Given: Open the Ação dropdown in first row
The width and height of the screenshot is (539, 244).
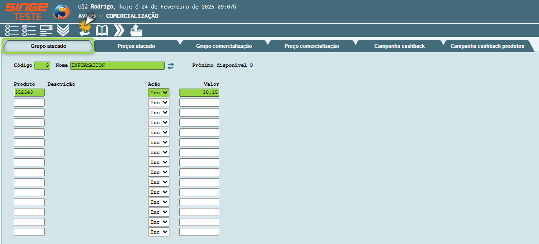Looking at the screenshot, I should pyautogui.click(x=158, y=93).
